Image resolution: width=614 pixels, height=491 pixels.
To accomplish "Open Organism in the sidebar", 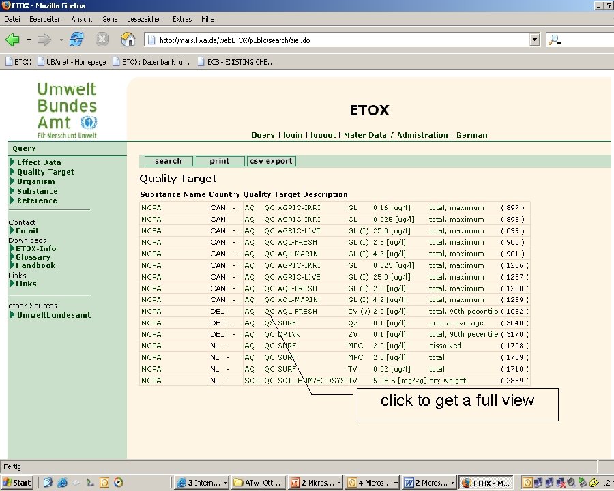I will [35, 181].
